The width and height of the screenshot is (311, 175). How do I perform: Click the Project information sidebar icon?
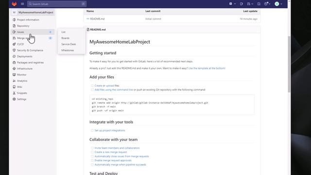(14, 19)
